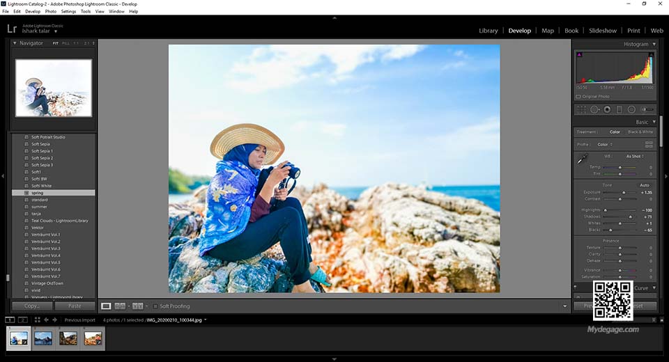Image resolution: width=669 pixels, height=362 pixels.
Task: Toggle the shadow clipping triangle in histogram
Action: point(579,54)
